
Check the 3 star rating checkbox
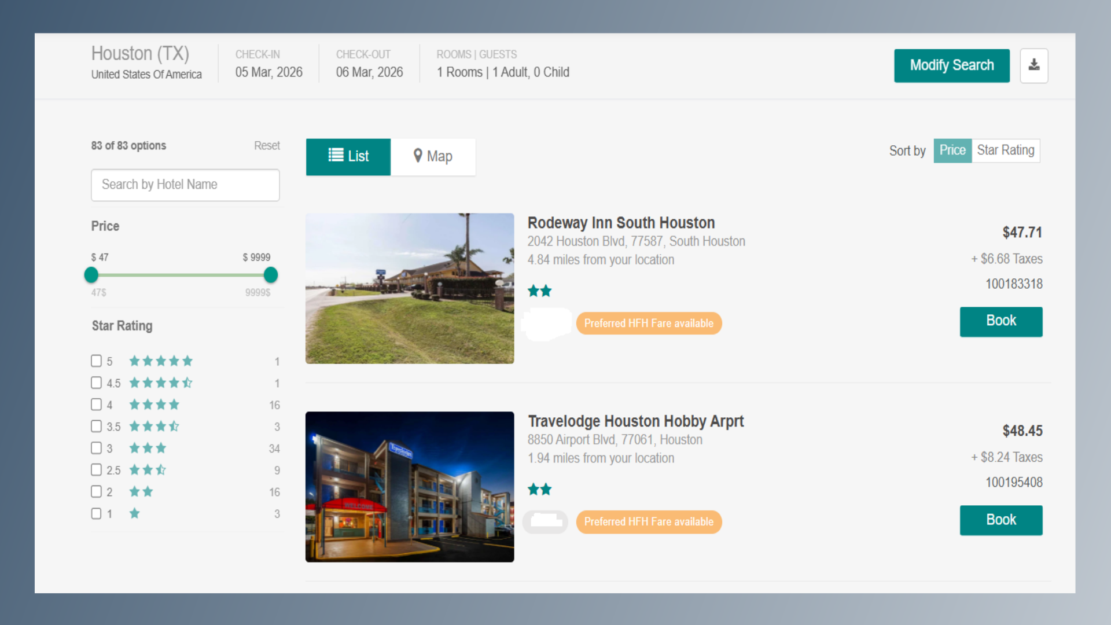pos(96,448)
